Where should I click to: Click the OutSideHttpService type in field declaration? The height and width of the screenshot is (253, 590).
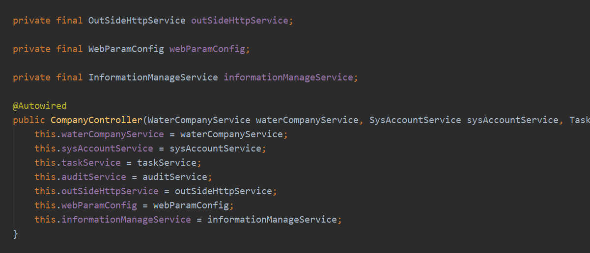(137, 21)
